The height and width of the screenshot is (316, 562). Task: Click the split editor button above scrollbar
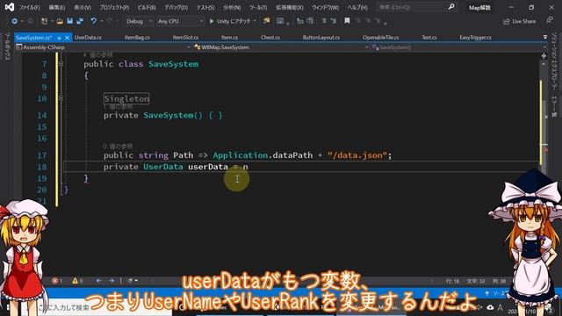(544, 56)
